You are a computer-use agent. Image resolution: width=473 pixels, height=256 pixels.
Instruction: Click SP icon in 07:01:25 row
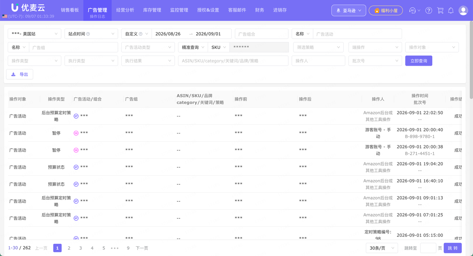pyautogui.click(x=76, y=218)
